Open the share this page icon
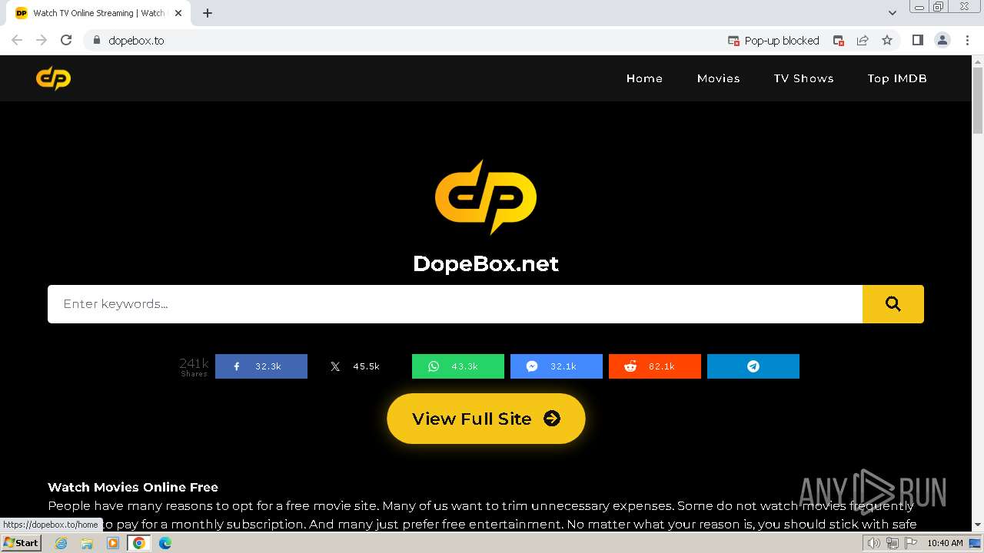 point(863,41)
